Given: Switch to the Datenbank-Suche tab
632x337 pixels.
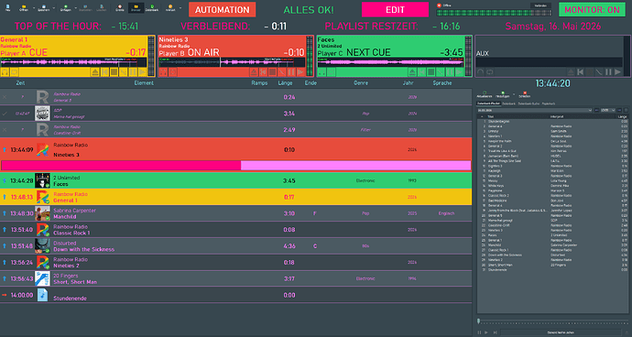Looking at the screenshot, I should 528,103.
